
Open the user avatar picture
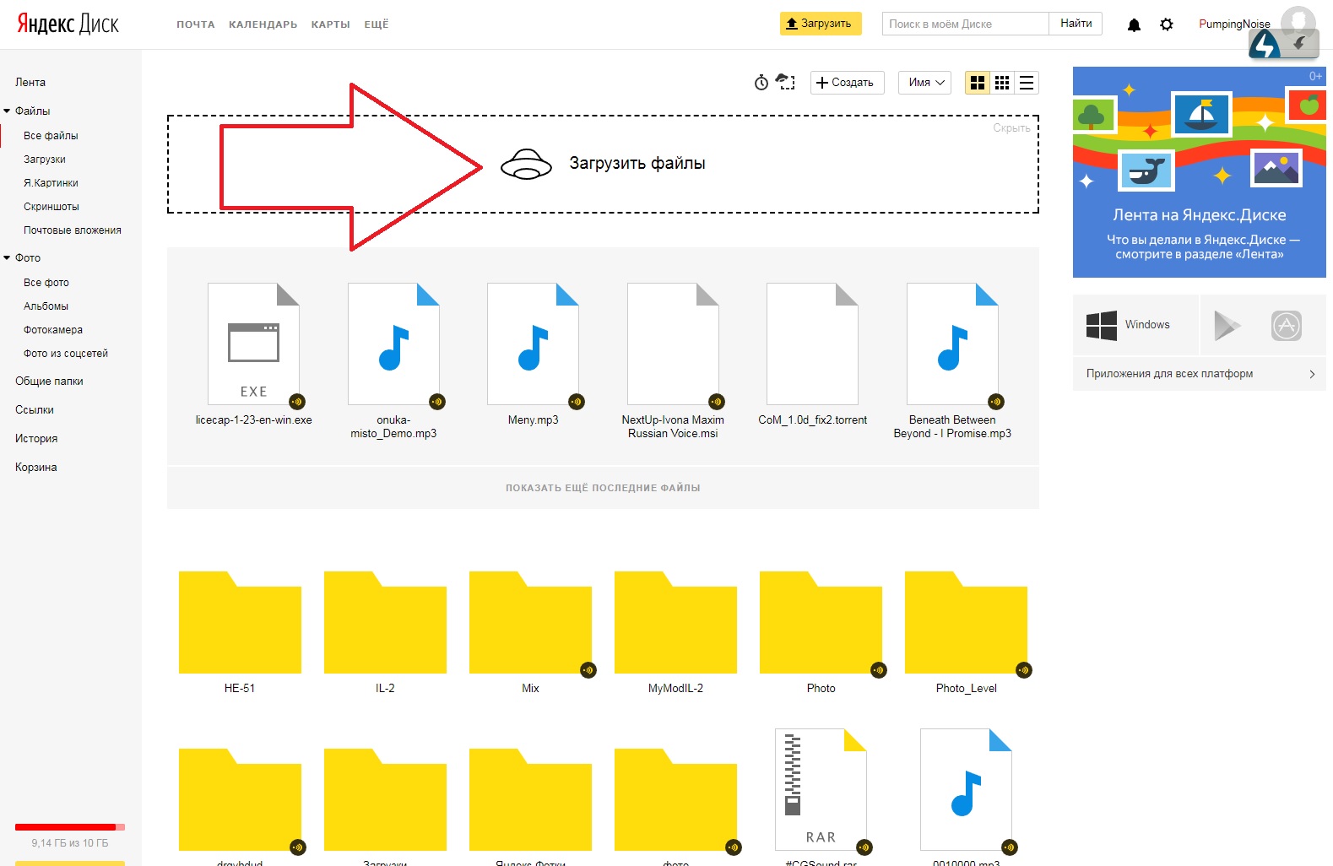click(1298, 22)
